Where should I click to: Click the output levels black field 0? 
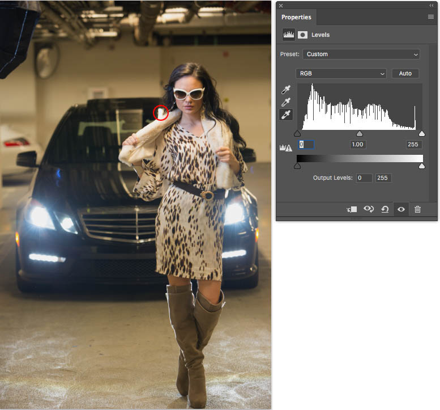(x=364, y=178)
